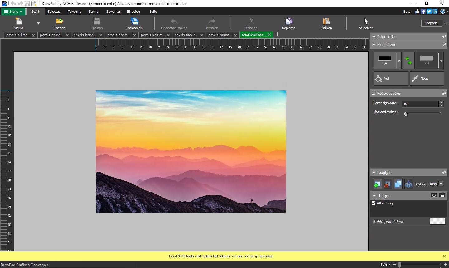Click the Opslaan als disk icon
This screenshot has width=449, height=268.
point(134,22)
